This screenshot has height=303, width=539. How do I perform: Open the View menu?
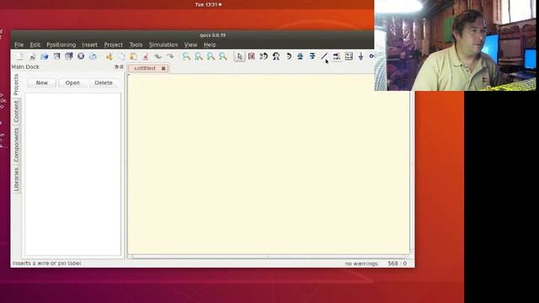coord(190,45)
